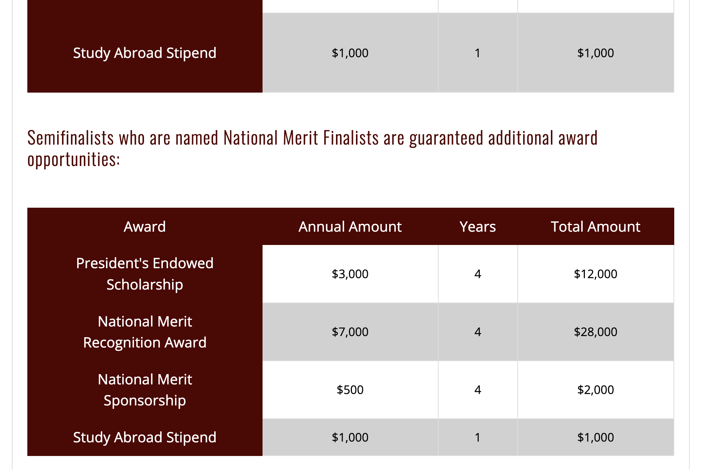This screenshot has height=470, width=706.
Task: Click Study Abroad Stipend label above the Semifinalists heading
Action: [x=145, y=53]
